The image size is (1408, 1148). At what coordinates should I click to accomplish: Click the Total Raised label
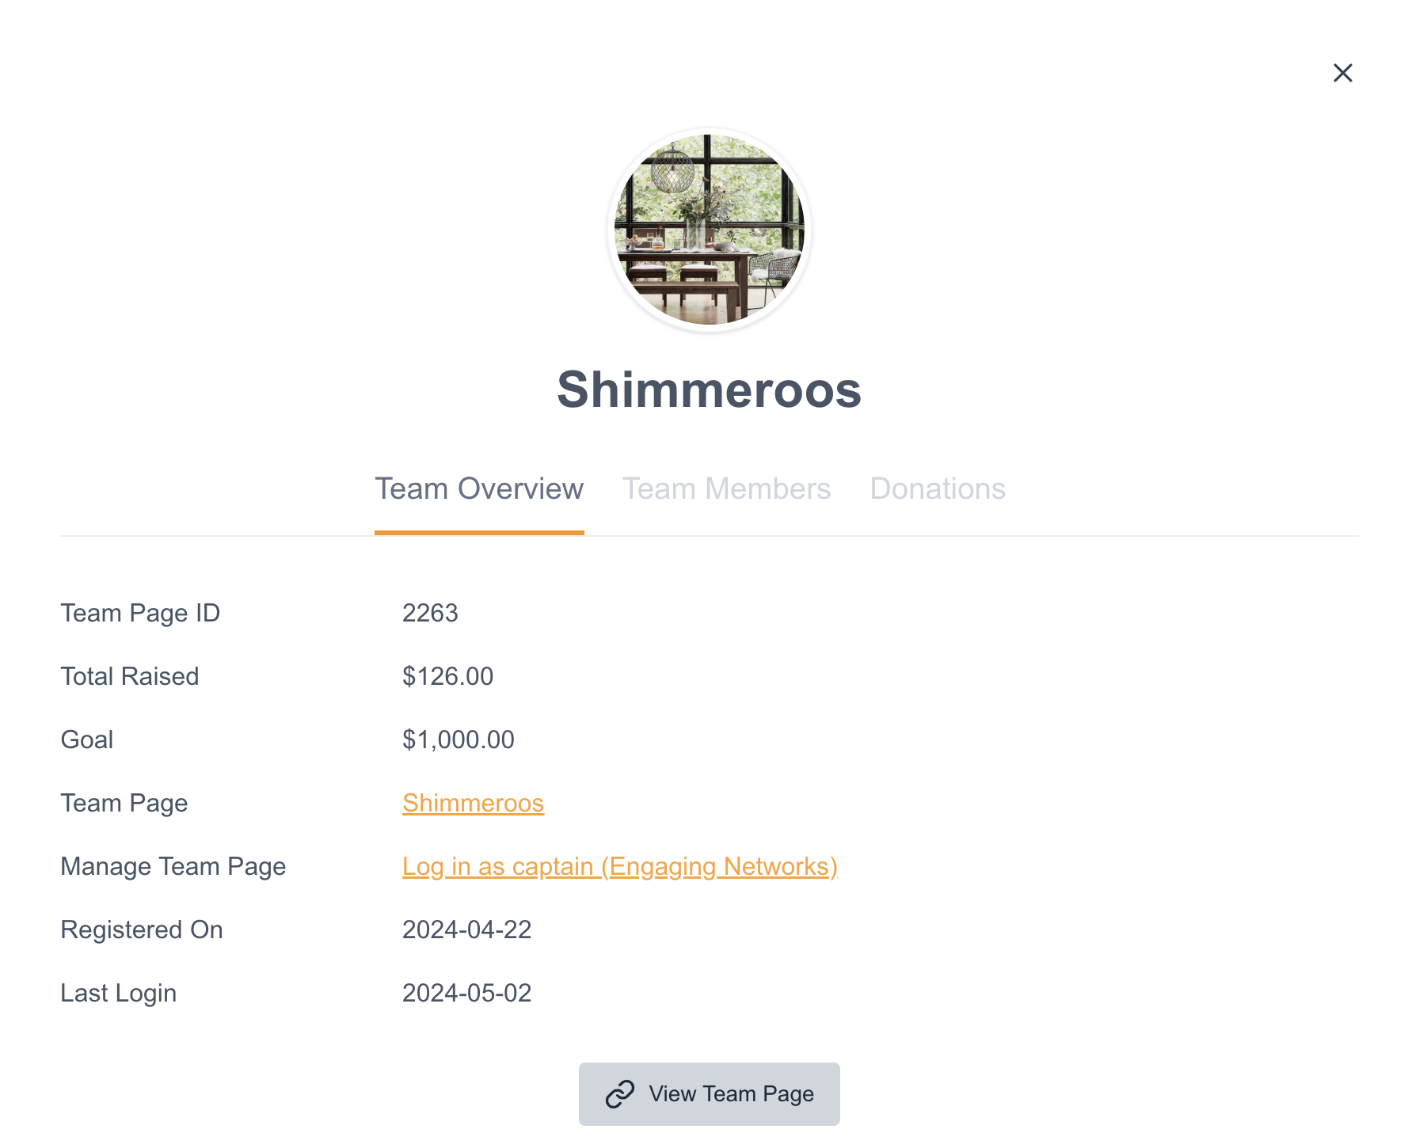click(x=130, y=676)
